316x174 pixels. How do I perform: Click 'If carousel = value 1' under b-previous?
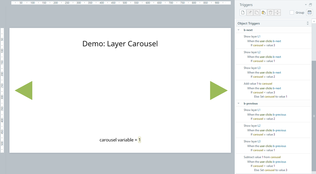[x=263, y=150]
